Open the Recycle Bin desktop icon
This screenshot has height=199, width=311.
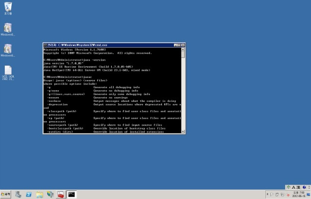tap(8, 8)
